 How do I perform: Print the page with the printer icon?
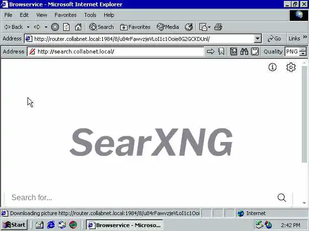click(x=218, y=27)
